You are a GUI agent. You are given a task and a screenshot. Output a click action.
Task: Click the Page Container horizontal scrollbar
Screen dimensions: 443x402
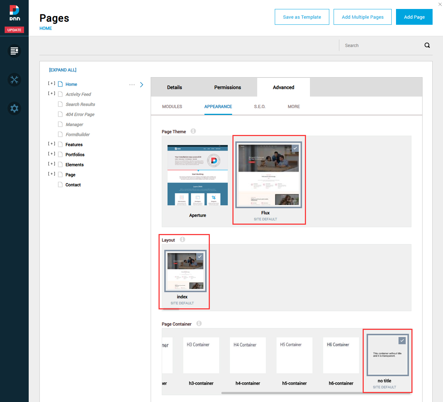coord(316,393)
